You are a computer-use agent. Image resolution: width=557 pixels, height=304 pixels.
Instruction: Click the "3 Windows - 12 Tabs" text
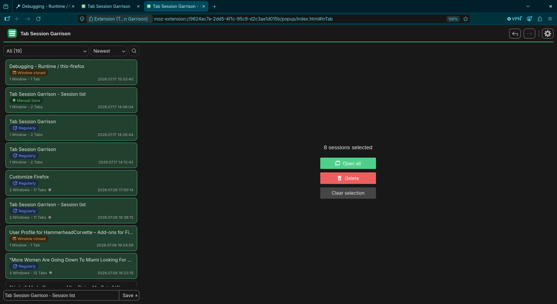click(28, 273)
